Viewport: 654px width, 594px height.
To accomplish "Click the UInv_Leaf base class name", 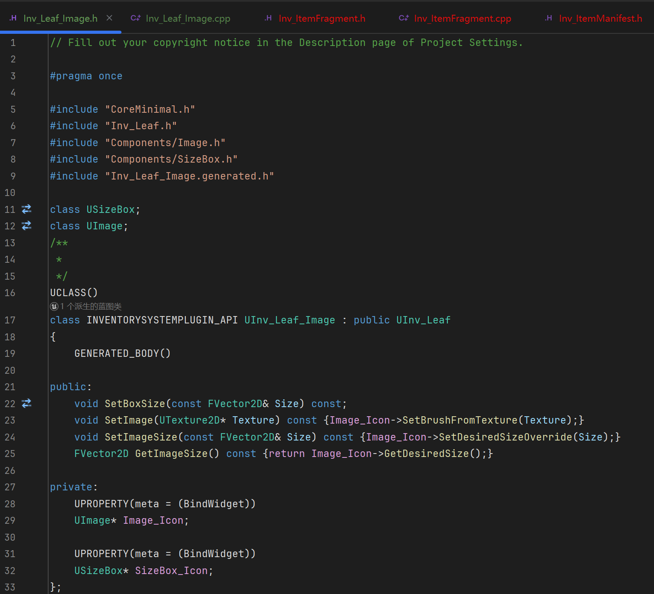I will coord(423,320).
